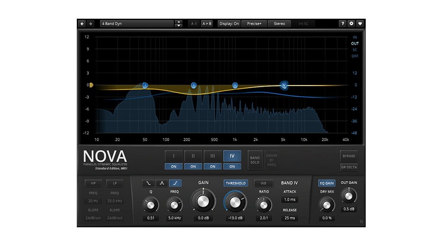Open the Precise+ quality mode selector

254,24
